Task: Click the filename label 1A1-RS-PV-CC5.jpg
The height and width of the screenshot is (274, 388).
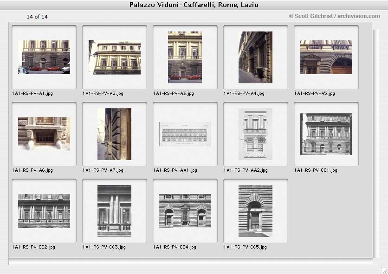Action: (x=245, y=247)
